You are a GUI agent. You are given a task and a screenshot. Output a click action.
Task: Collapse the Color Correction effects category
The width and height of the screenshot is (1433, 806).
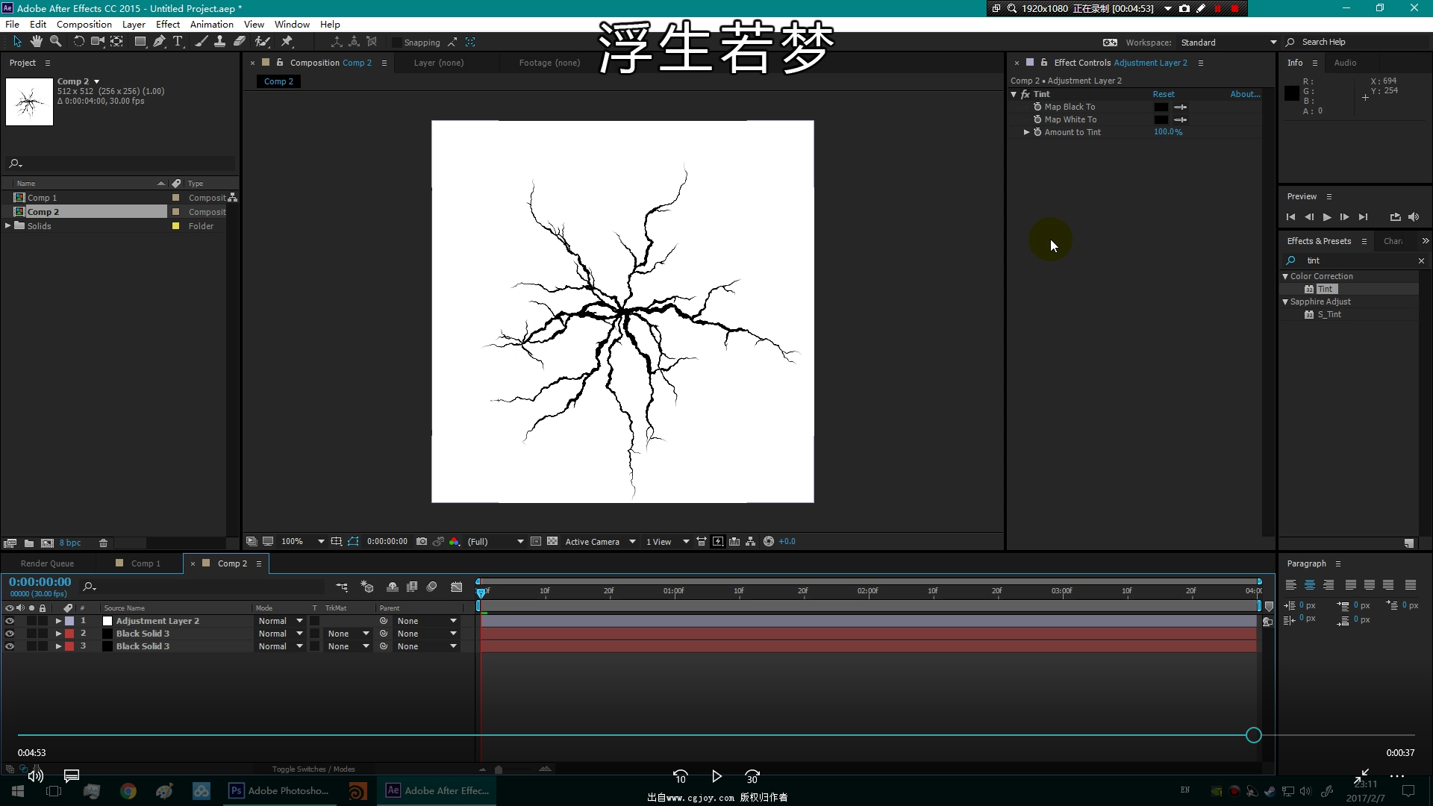[x=1285, y=276]
